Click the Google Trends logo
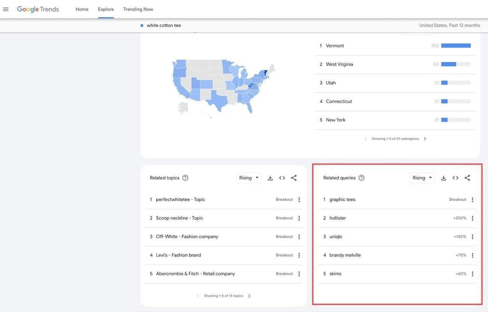The image size is (488, 312). click(38, 9)
